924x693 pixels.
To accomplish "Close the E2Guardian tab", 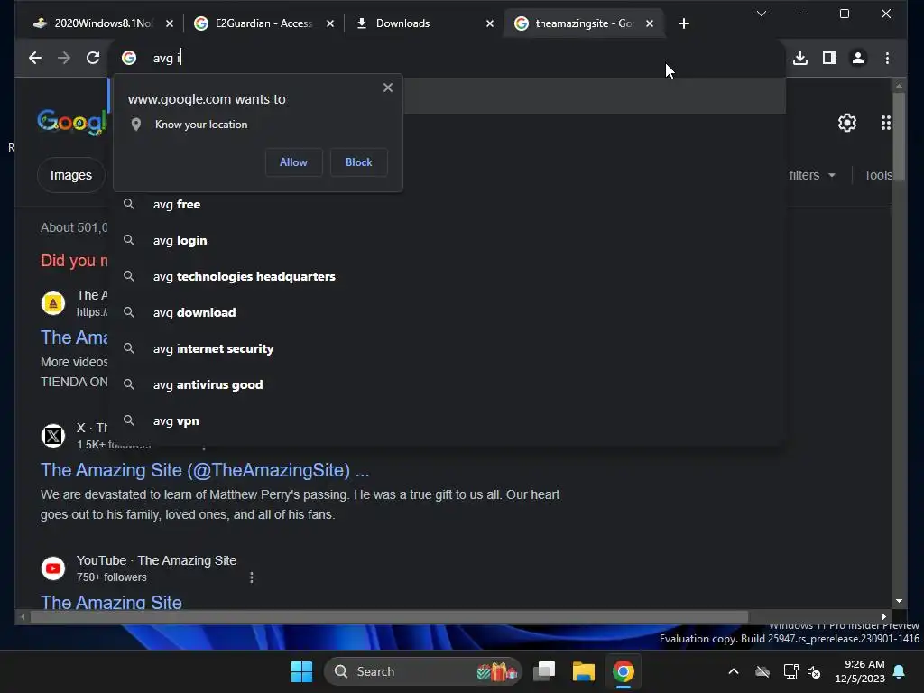I will pyautogui.click(x=330, y=23).
